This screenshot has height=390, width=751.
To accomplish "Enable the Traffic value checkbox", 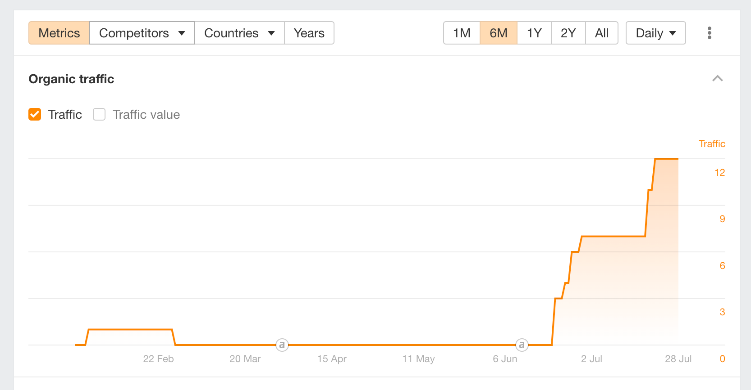I will pyautogui.click(x=99, y=115).
